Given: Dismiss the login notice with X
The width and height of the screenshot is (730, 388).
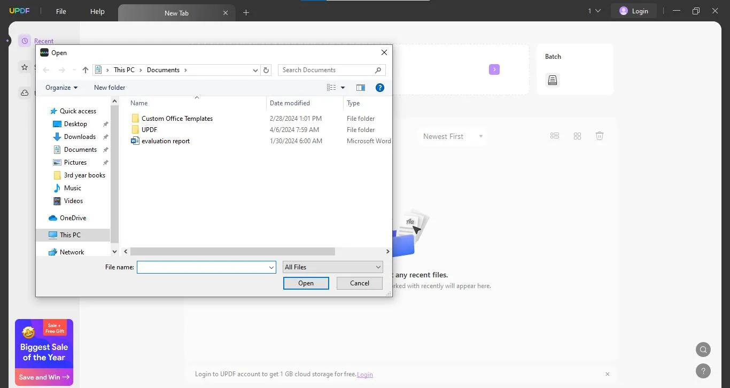Looking at the screenshot, I should pyautogui.click(x=607, y=374).
